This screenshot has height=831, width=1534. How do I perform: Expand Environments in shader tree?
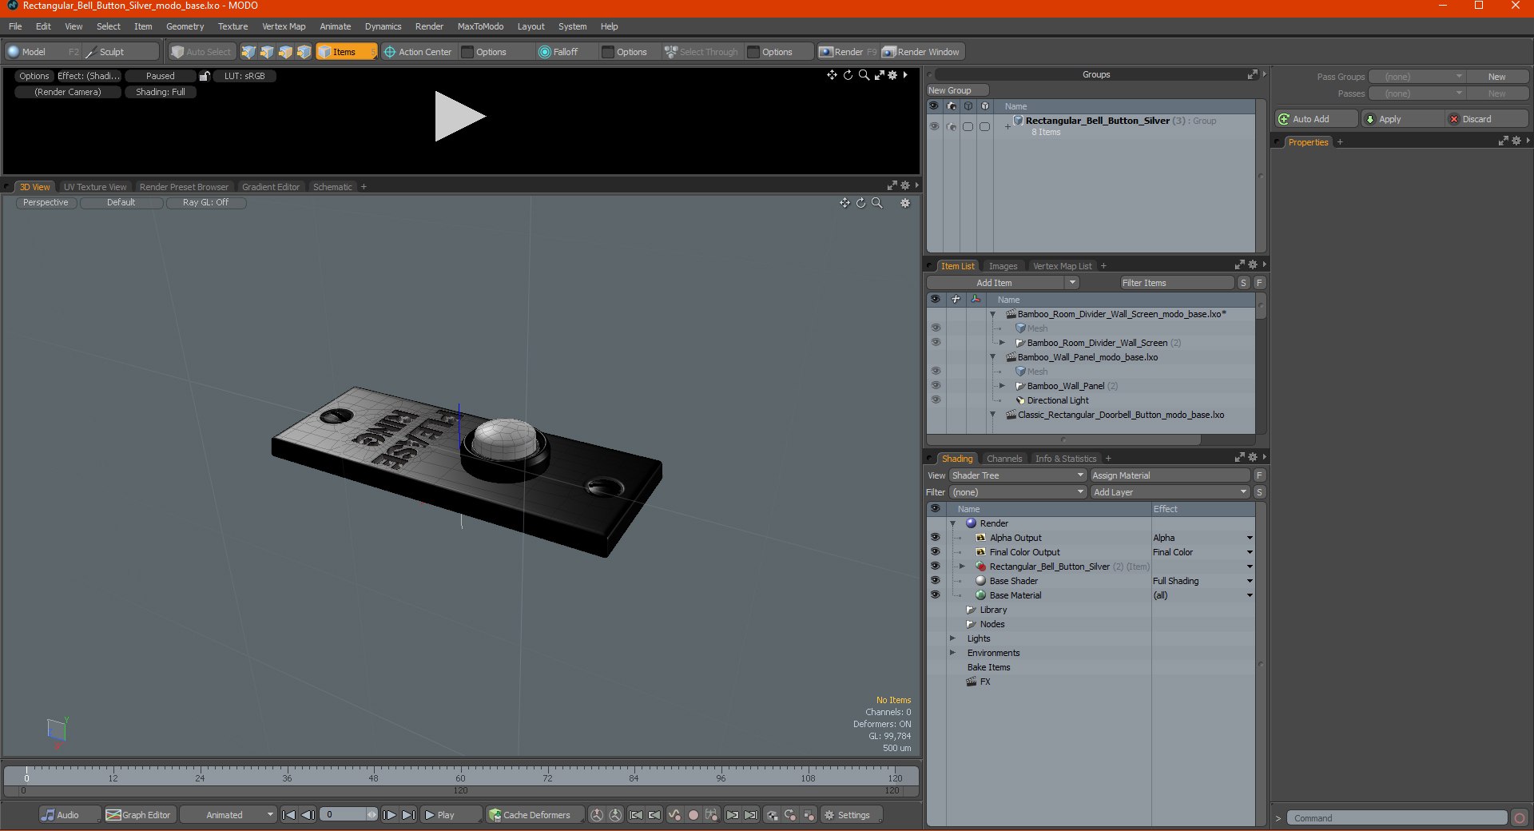click(x=952, y=653)
